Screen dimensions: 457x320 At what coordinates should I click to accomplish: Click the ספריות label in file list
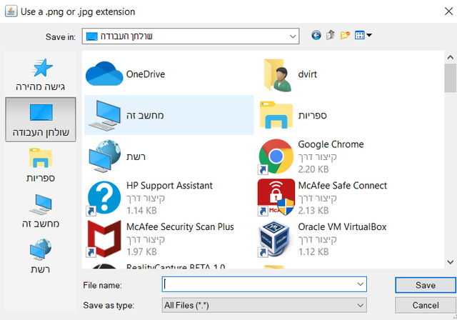tap(312, 116)
